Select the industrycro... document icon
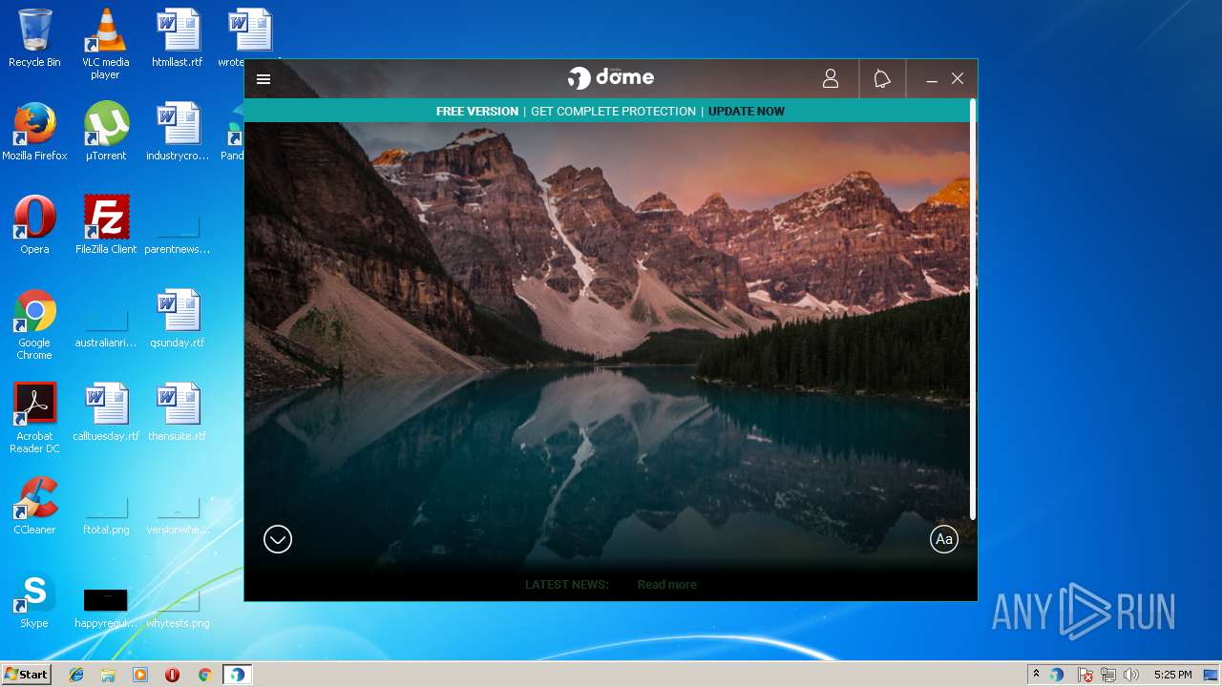Image resolution: width=1222 pixels, height=687 pixels. click(x=178, y=132)
